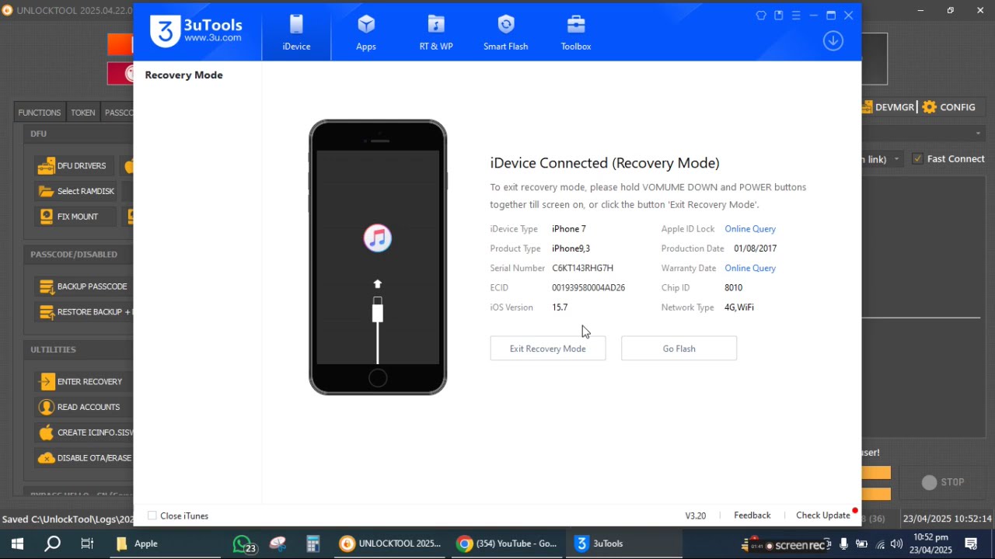This screenshot has height=559, width=995.
Task: Click Apple ID Lock Online Query link
Action: pyautogui.click(x=750, y=229)
